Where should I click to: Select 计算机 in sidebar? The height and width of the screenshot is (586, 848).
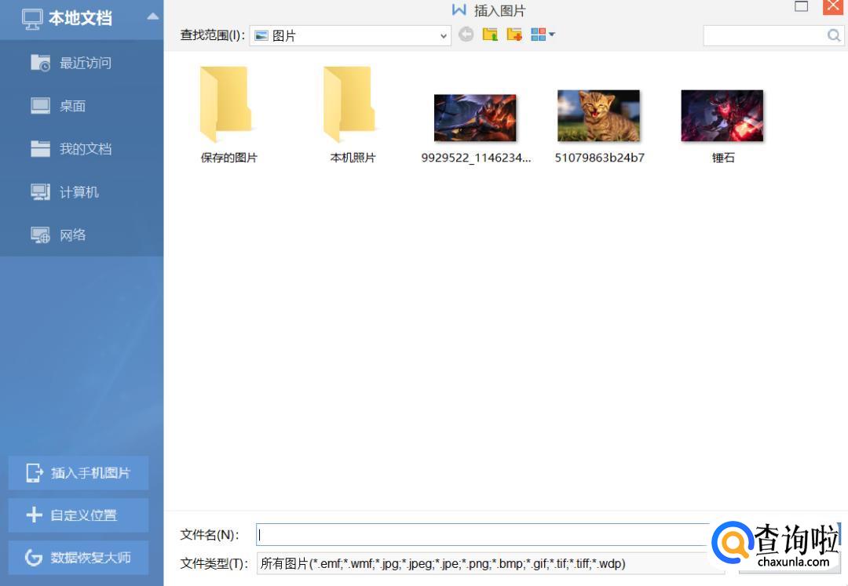click(82, 191)
